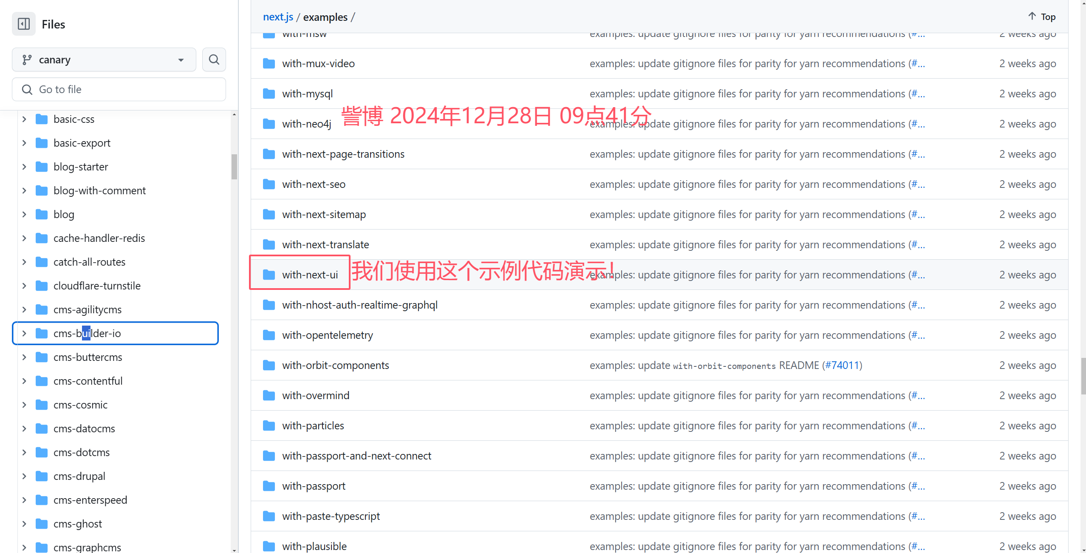1086x553 pixels.
Task: Open the with-mysql folder
Action: coord(307,94)
